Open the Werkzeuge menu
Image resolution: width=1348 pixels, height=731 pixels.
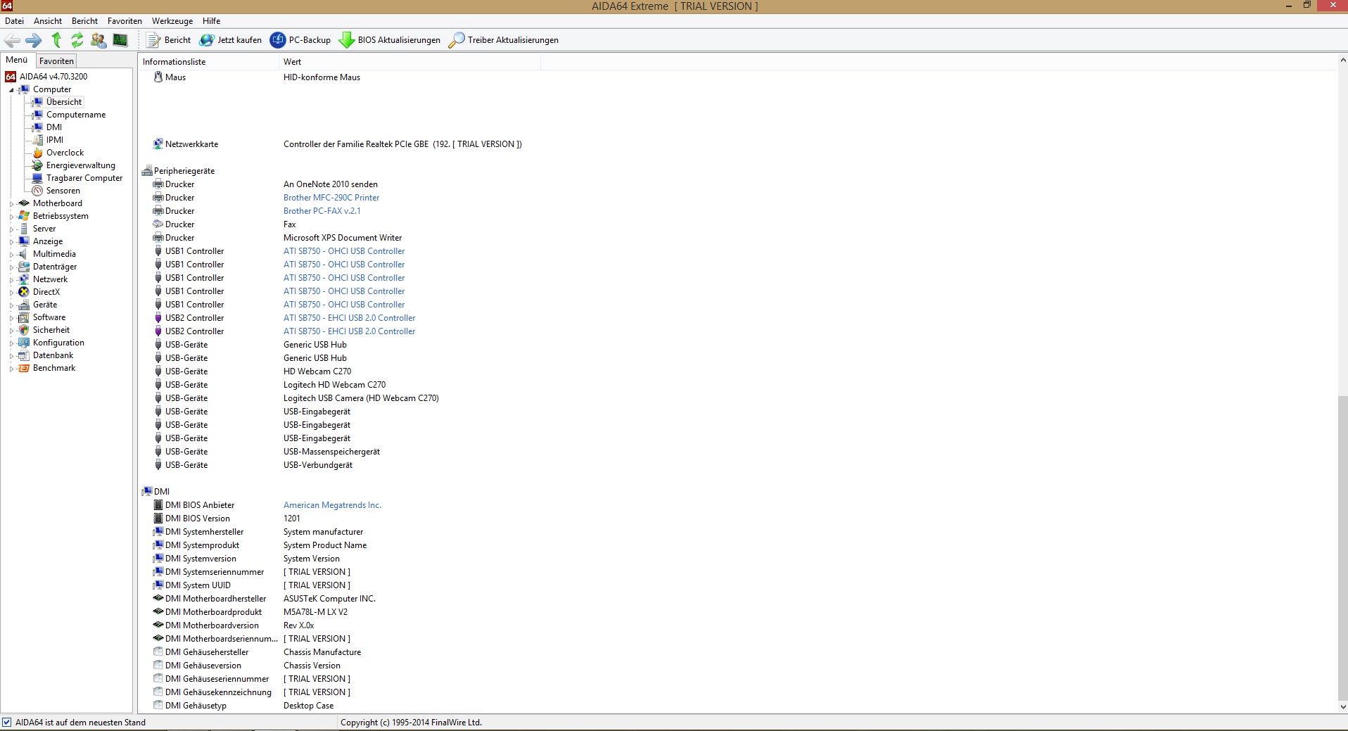tap(172, 21)
